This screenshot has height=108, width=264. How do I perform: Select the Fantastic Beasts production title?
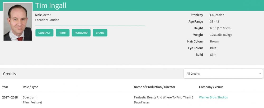(164, 97)
